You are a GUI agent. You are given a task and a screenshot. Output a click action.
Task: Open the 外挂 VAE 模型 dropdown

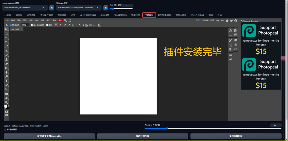point(79,8)
